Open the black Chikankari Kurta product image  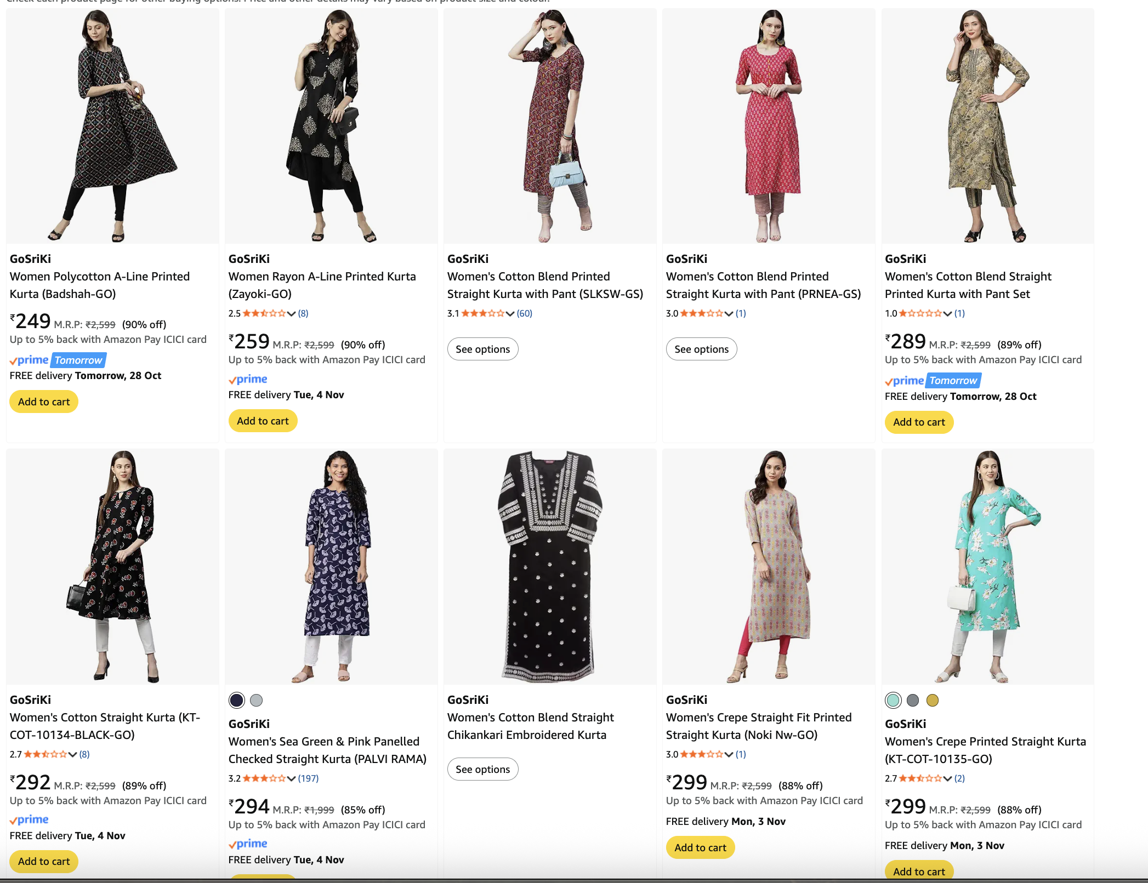tap(550, 566)
